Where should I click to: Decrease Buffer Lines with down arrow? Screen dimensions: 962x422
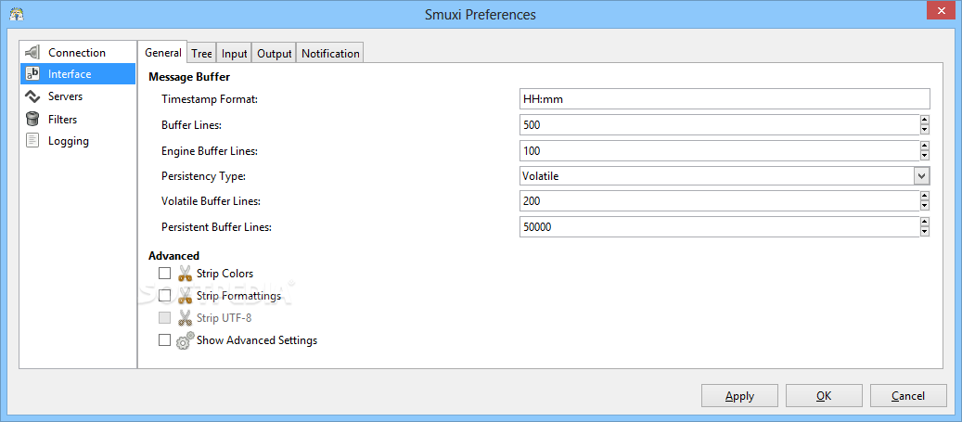point(925,130)
